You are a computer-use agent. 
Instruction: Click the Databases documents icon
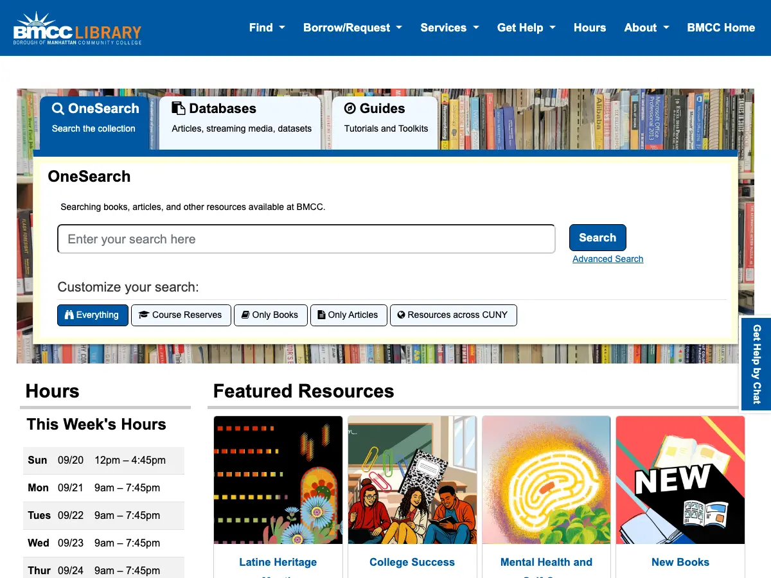coord(179,108)
